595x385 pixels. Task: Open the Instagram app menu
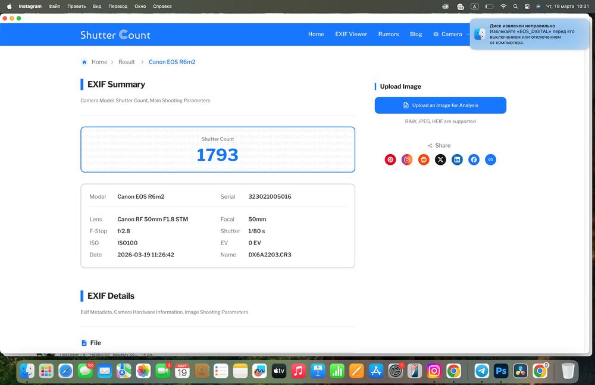[x=30, y=7]
